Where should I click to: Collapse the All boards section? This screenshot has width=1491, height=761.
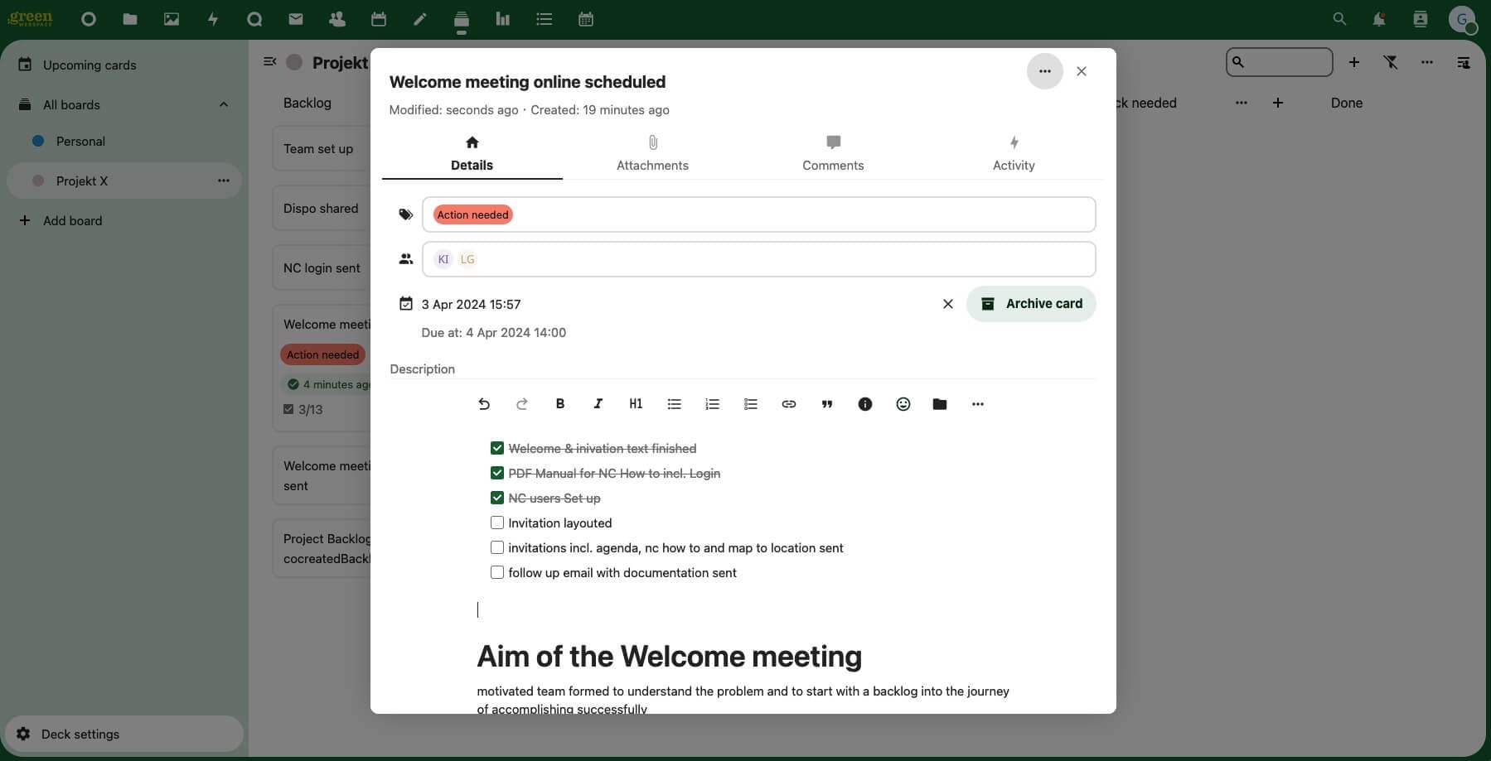(x=223, y=104)
